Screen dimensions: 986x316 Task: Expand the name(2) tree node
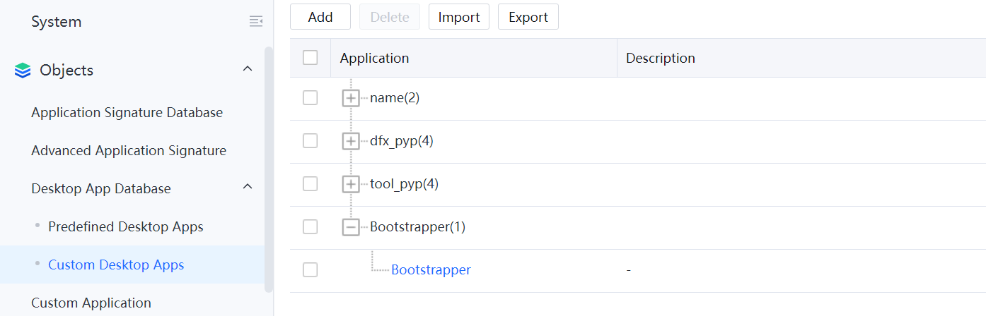[351, 98]
